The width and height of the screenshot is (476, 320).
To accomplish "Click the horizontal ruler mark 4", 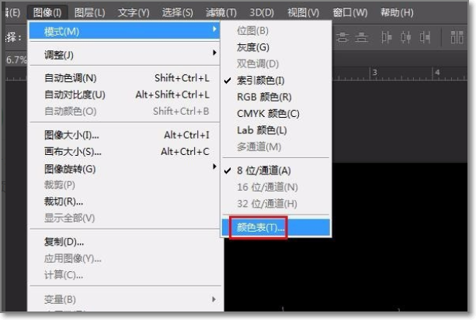I will pos(437,73).
